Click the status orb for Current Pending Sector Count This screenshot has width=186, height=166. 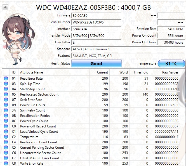pos(6,147)
